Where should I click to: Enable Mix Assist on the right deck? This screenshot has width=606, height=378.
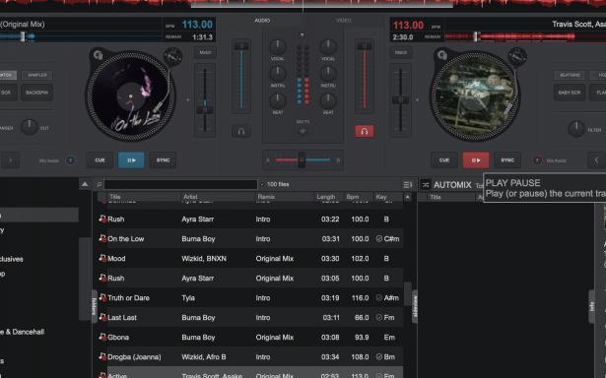(537, 160)
